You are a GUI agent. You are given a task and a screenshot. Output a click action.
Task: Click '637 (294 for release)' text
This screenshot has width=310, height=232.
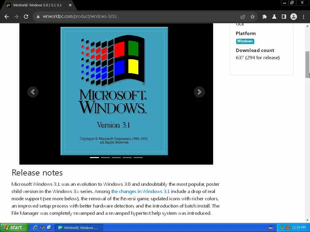[x=258, y=58]
